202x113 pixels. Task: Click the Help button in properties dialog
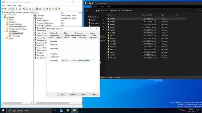(x=94, y=94)
